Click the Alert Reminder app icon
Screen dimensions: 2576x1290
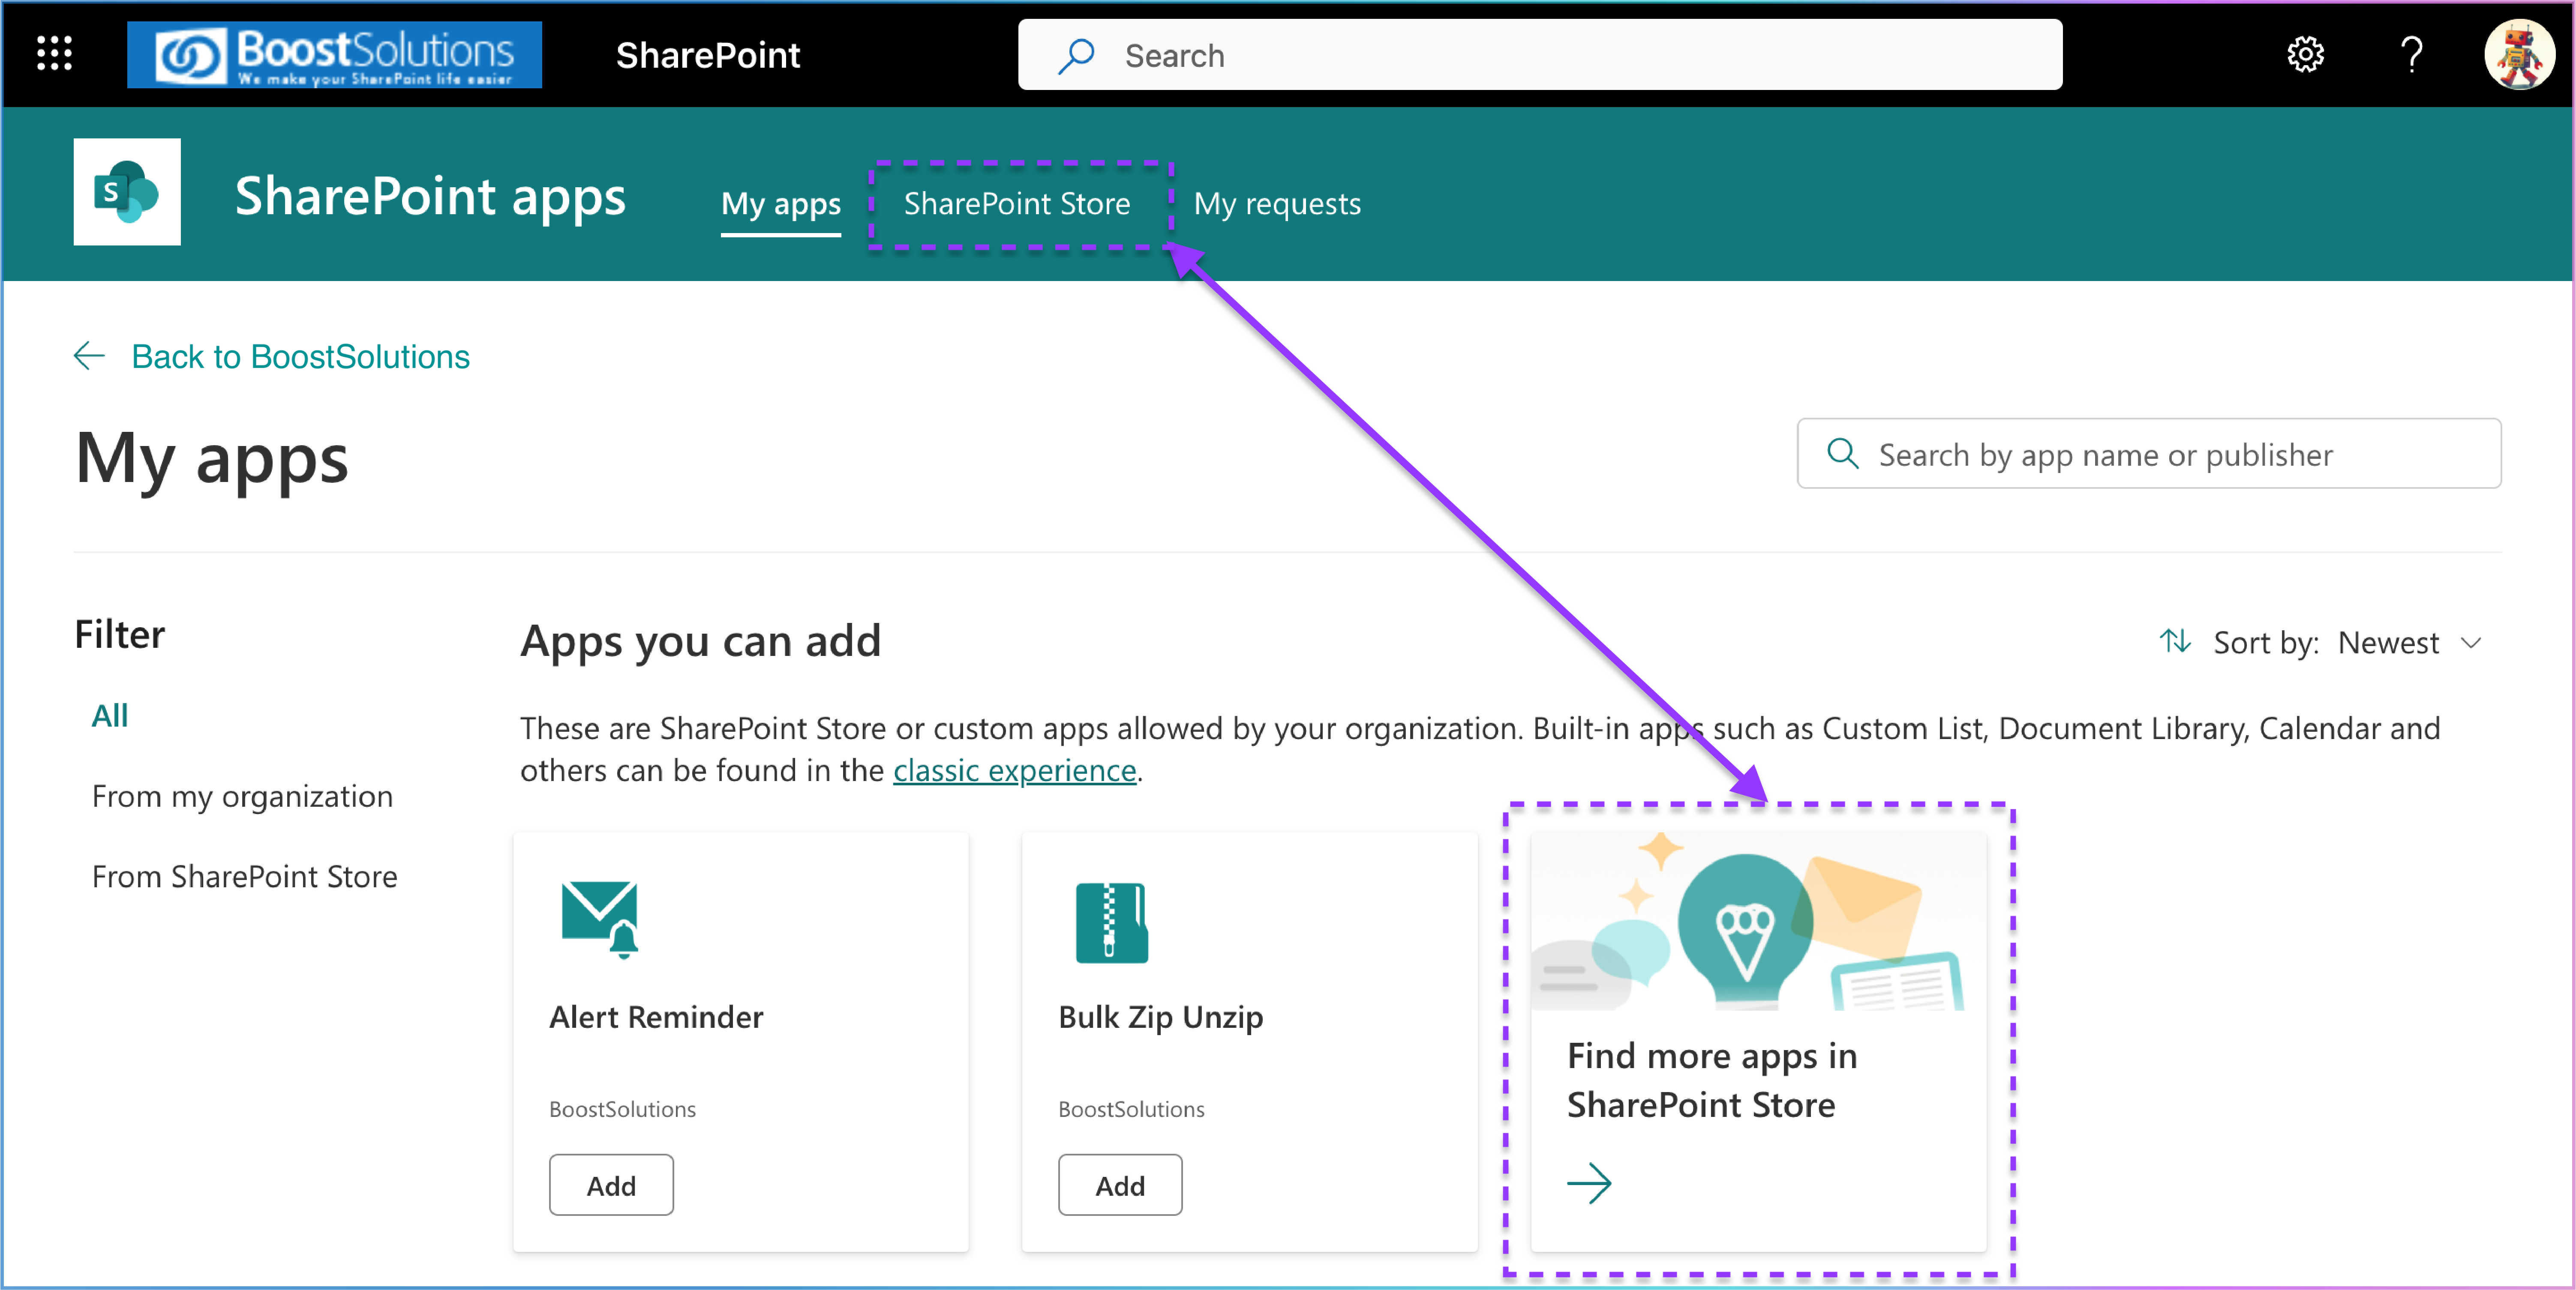(x=600, y=919)
